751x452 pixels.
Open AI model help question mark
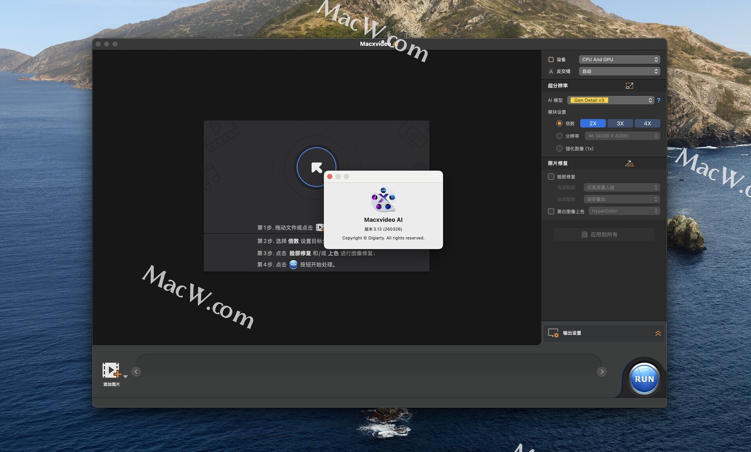(x=659, y=100)
